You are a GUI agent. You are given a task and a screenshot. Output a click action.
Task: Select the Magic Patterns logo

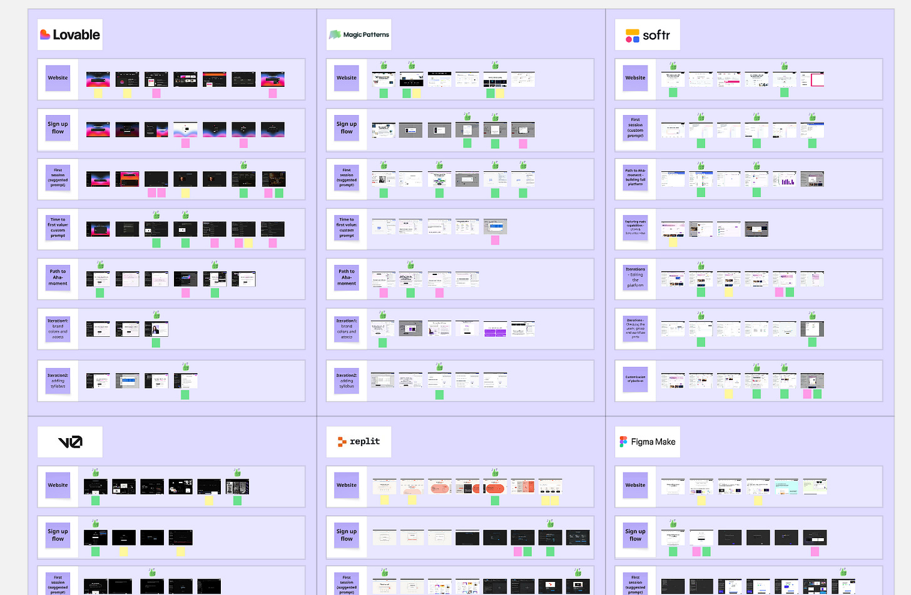click(359, 35)
